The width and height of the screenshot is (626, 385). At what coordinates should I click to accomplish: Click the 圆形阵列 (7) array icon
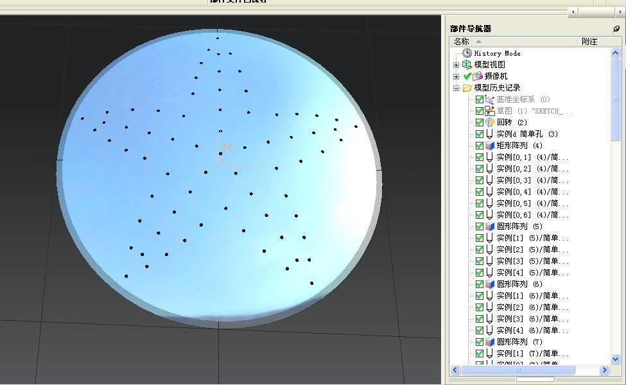pyautogui.click(x=490, y=342)
